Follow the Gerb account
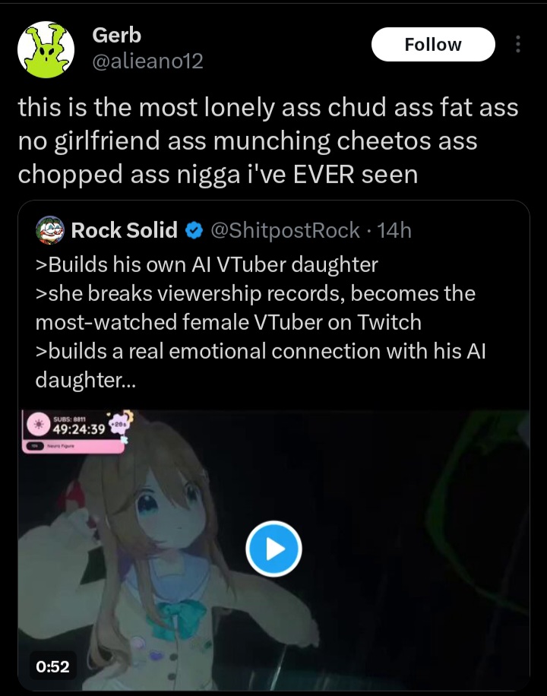Screen dimensions: 547x696 pyautogui.click(x=433, y=44)
